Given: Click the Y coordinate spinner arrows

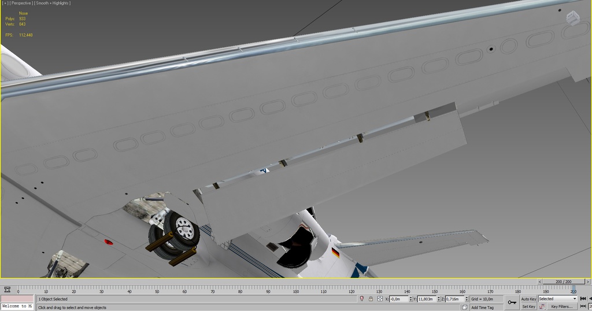Looking at the screenshot, I should coord(439,299).
